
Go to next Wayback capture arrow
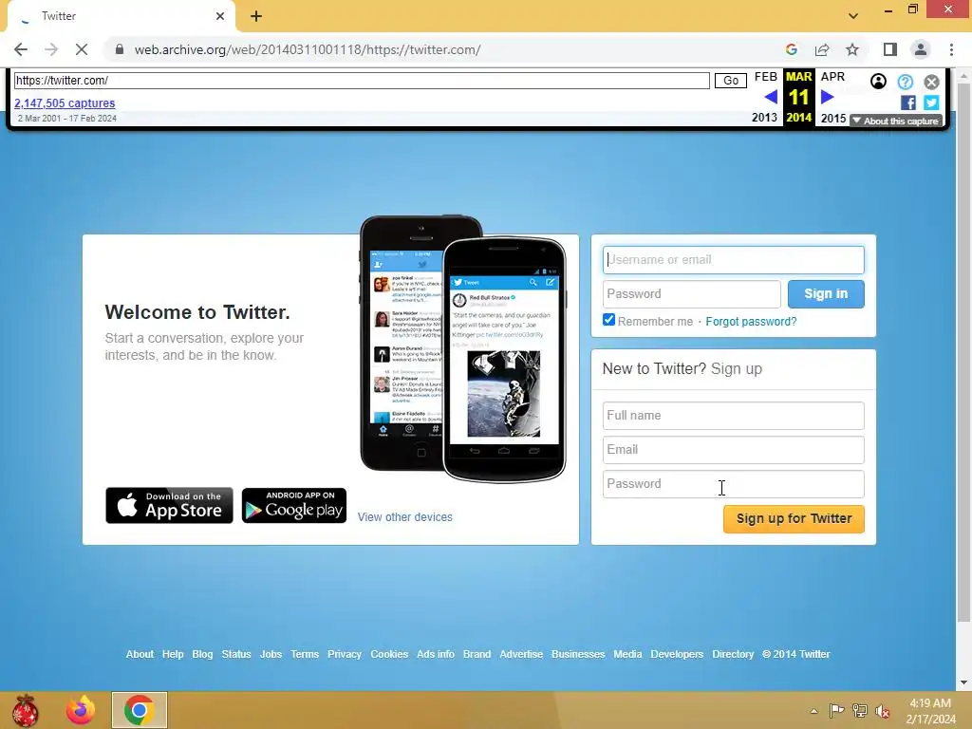click(827, 97)
